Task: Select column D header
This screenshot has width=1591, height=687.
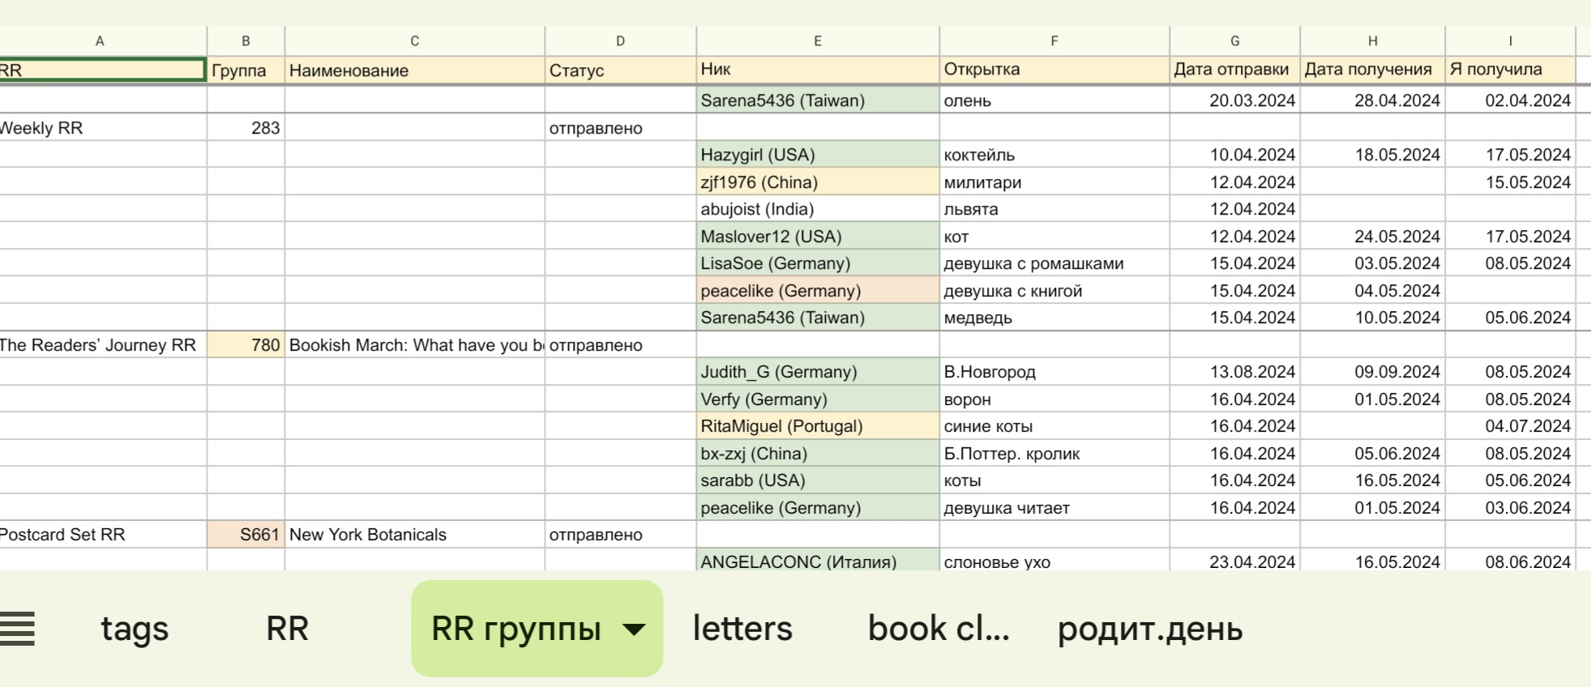Action: [x=621, y=41]
